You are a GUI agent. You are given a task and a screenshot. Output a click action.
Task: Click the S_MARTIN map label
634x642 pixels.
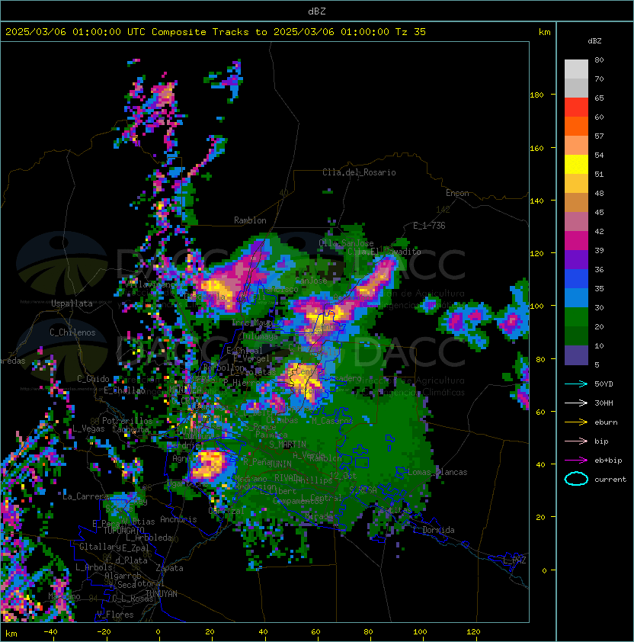point(288,445)
